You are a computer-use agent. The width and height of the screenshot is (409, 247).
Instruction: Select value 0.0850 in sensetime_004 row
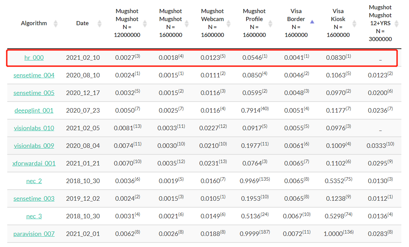[x=252, y=75]
